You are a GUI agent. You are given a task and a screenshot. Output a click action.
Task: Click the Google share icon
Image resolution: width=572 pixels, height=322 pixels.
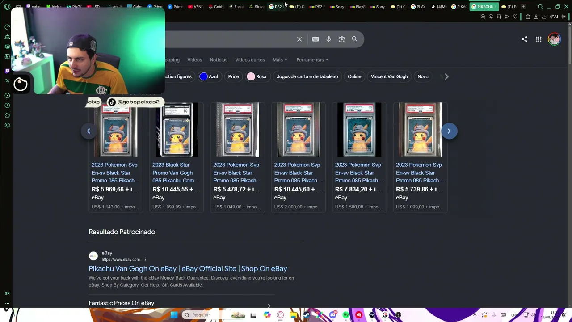click(x=524, y=39)
